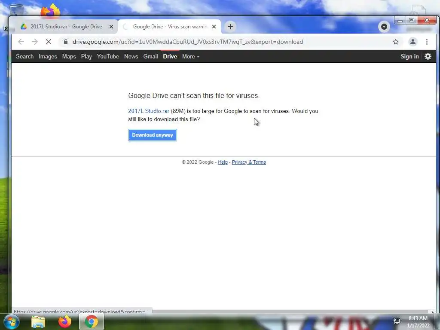The height and width of the screenshot is (330, 440).
Task: Click the Download anyway button
Action: pyautogui.click(x=153, y=135)
